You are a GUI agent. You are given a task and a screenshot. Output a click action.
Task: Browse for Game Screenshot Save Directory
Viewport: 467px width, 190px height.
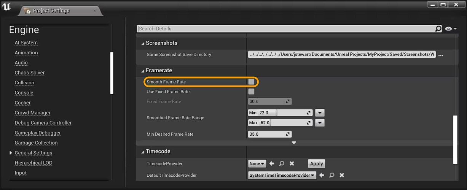[441, 55]
